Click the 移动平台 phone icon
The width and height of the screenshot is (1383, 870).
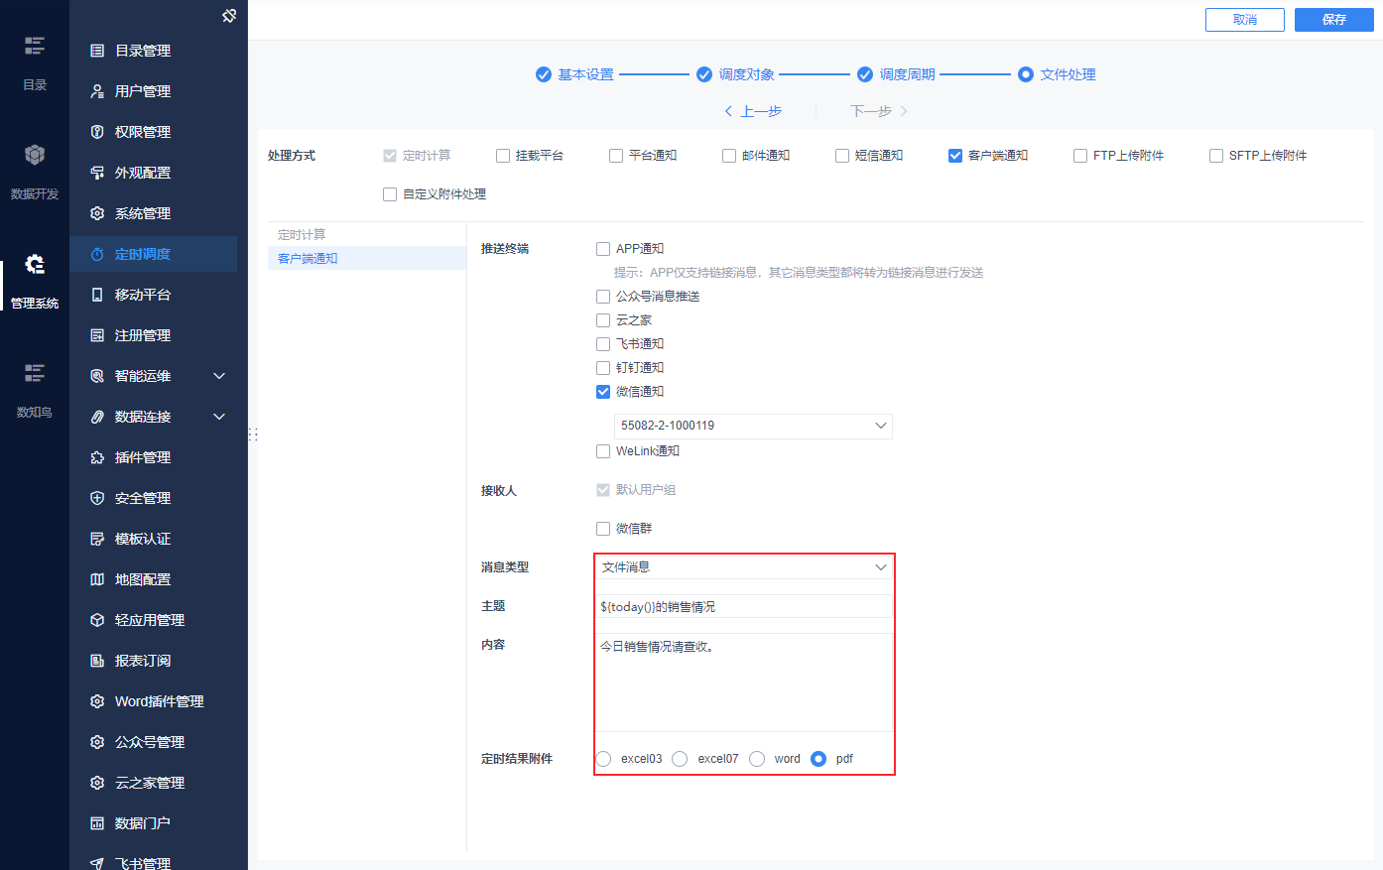click(x=97, y=295)
